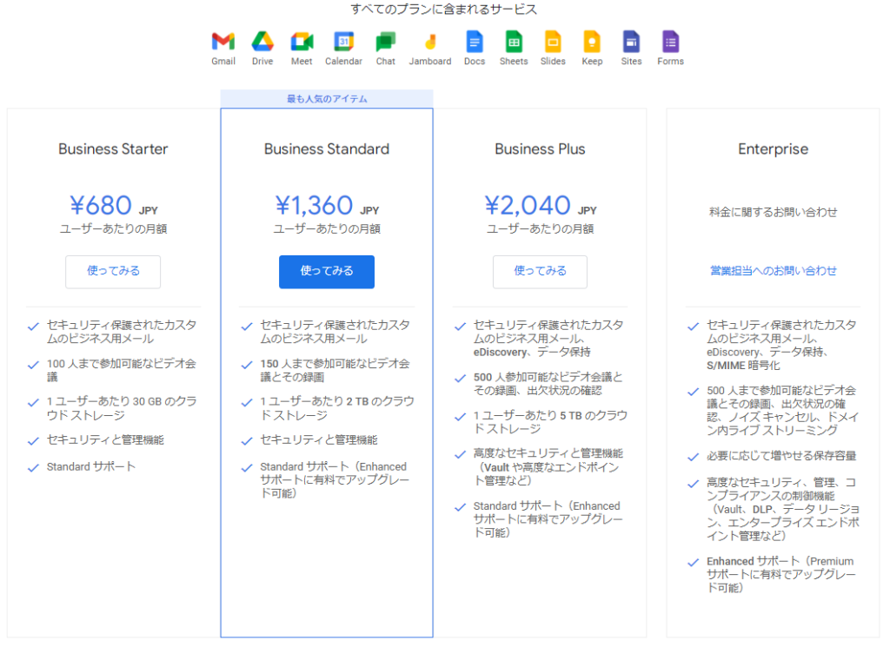Click the Drive label under icon
The width and height of the screenshot is (890, 647).
point(262,62)
